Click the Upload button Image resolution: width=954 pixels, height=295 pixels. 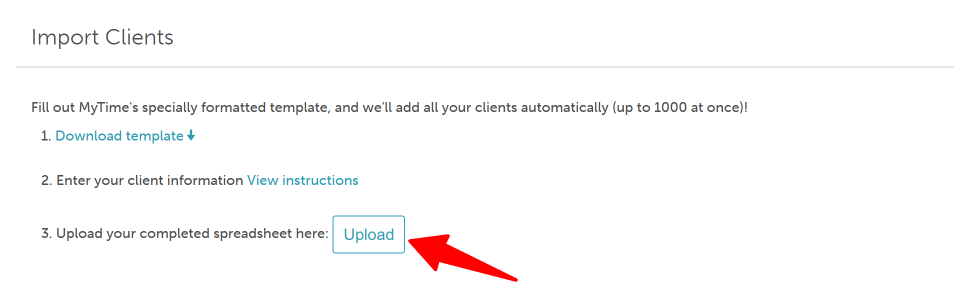pyautogui.click(x=368, y=234)
